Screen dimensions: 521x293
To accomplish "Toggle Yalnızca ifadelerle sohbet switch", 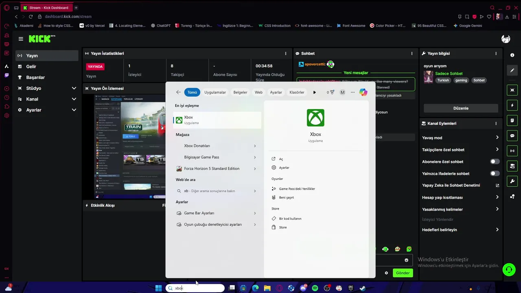I will pyautogui.click(x=495, y=173).
